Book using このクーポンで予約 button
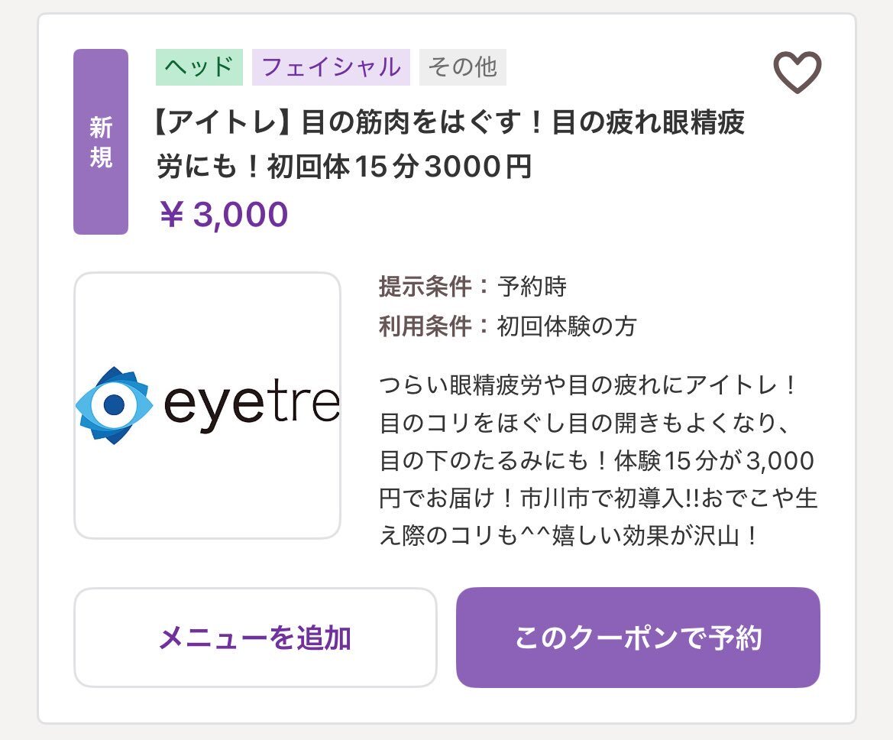The width and height of the screenshot is (893, 740). pyautogui.click(x=638, y=638)
